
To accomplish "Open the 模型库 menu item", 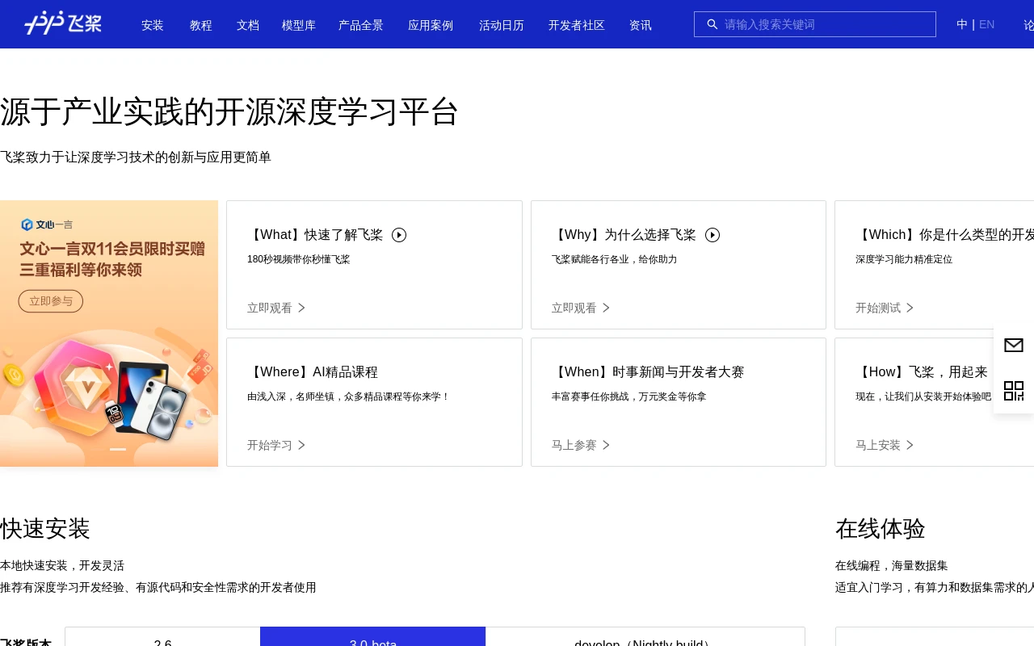I will point(298,25).
